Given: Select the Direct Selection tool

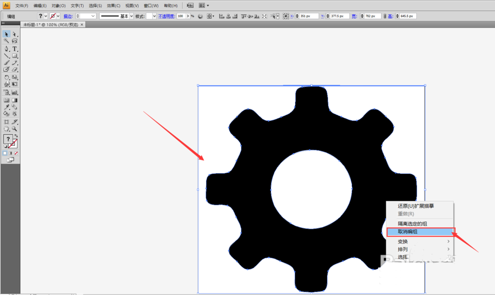Looking at the screenshot, I should coord(14,34).
